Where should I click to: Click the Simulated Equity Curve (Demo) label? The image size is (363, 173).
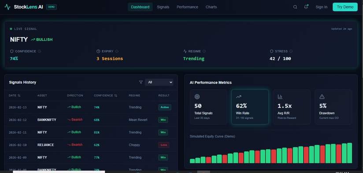212,136
